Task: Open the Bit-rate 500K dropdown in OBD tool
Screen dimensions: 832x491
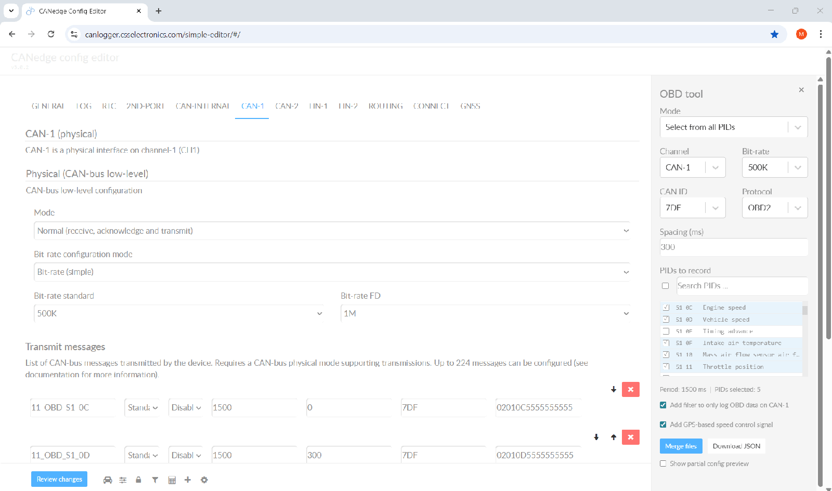Action: 775,167
